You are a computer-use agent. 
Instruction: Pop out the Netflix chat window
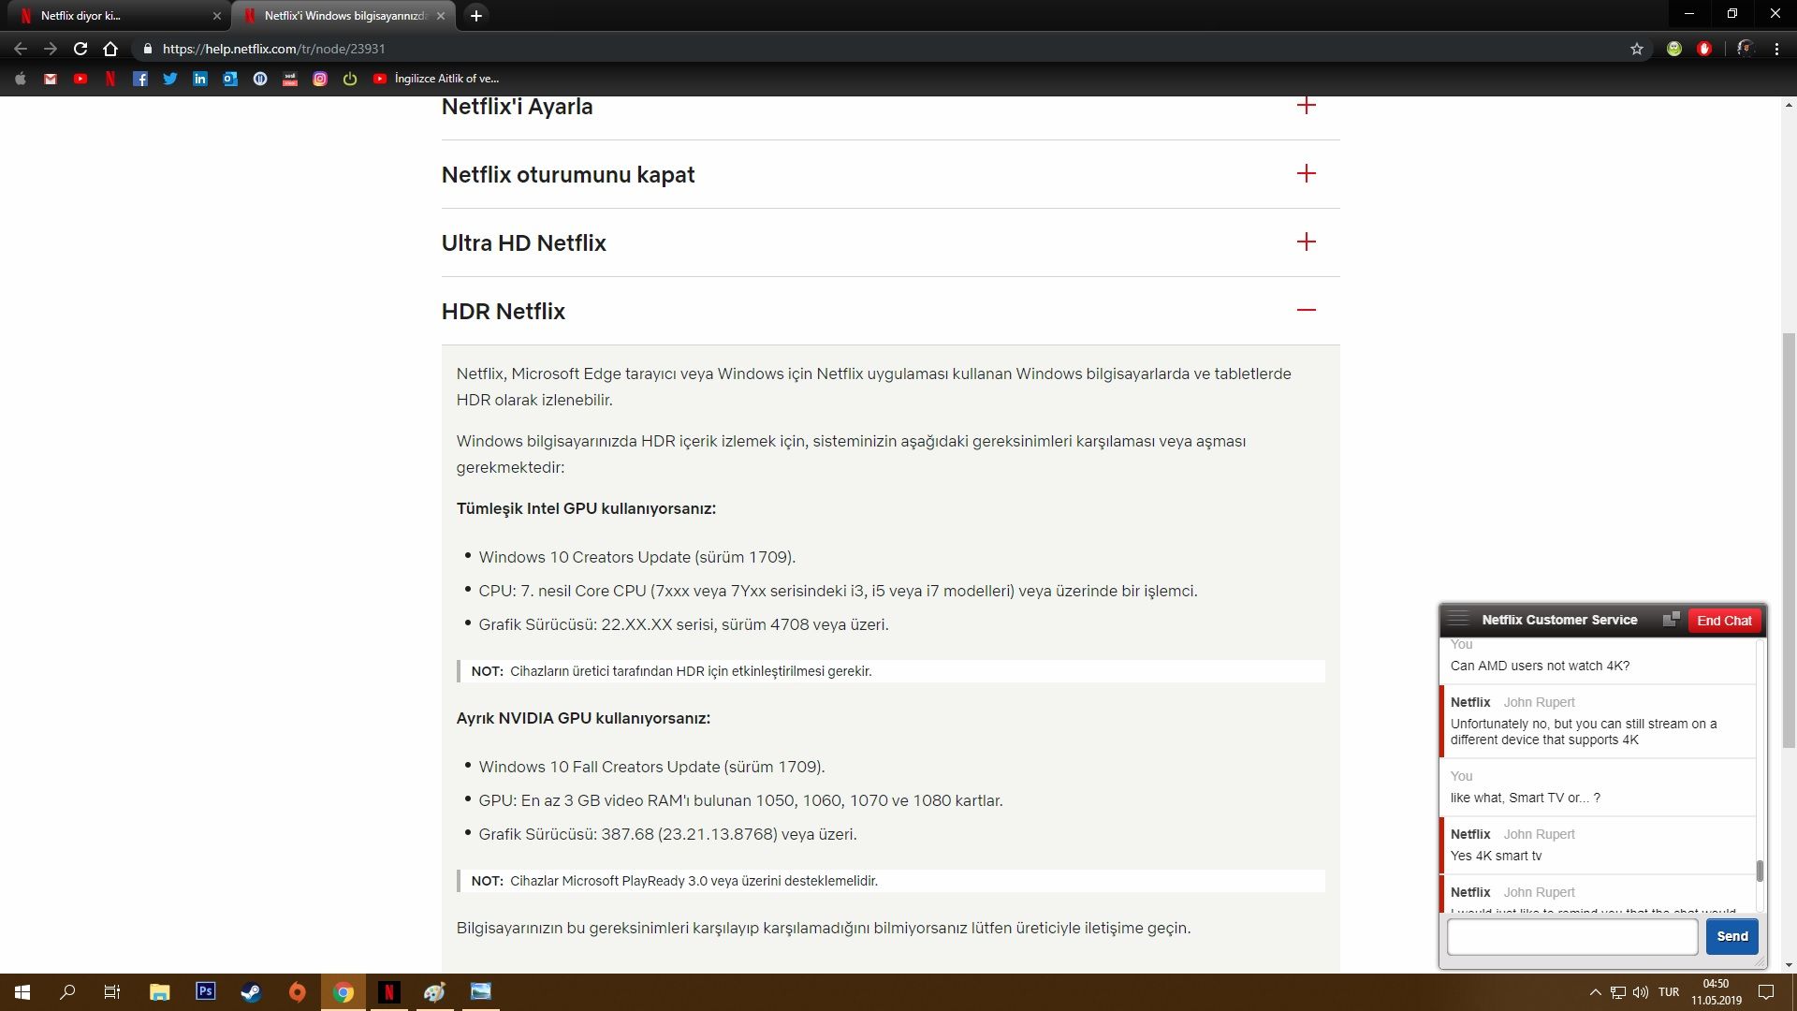point(1671,620)
